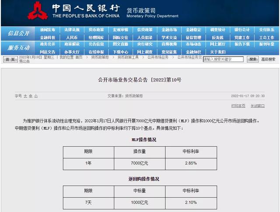Viewport: 280px width, 212px height.
Task: Open the 货币政策 navigation item
Action: [x=96, y=30]
